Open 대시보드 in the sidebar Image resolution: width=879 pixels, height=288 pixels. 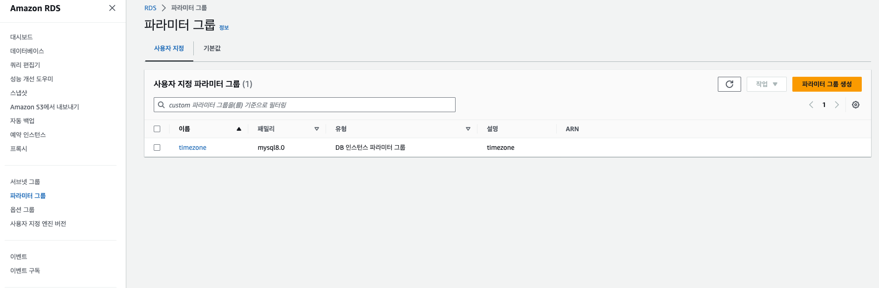[21, 37]
